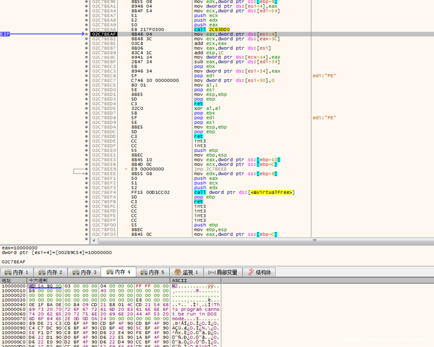The width and height of the screenshot is (434, 347).
Task: Click the 内存 3 tab icon
Action: [76, 272]
